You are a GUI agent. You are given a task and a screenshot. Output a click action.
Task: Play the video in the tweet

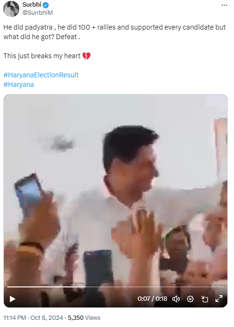point(12,299)
